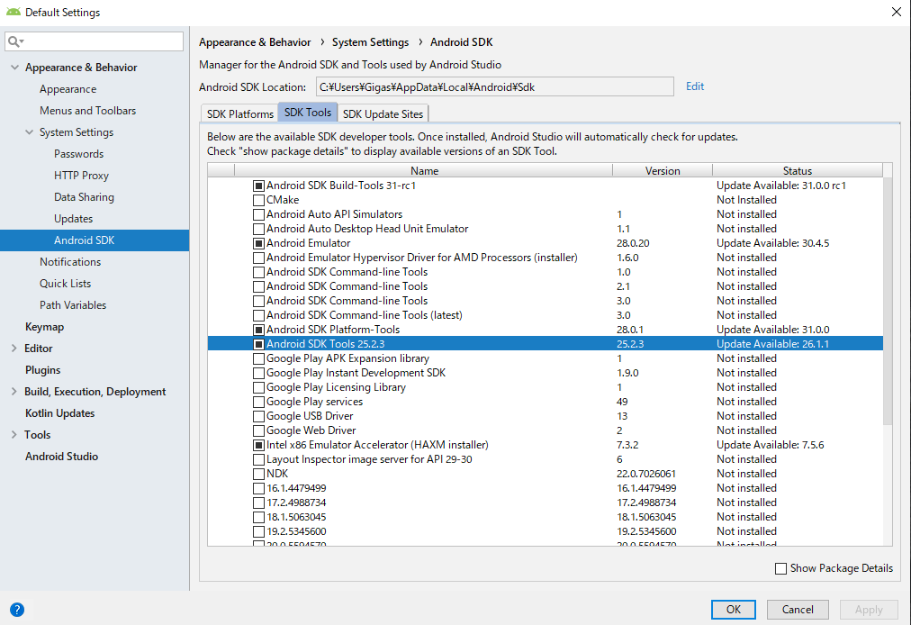911x625 pixels.
Task: Check Android SDK Command-line Tools (latest) checkbox
Action: (258, 315)
